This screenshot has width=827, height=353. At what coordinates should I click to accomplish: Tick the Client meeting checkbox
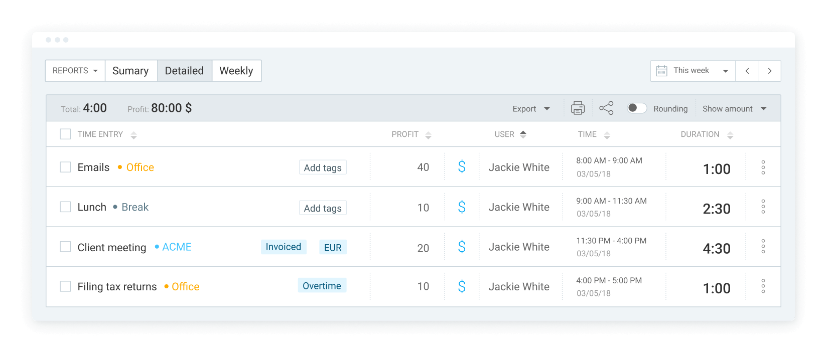click(65, 247)
